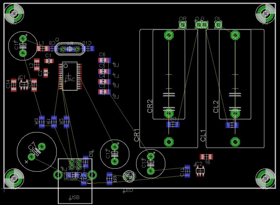Click the right USB shield mounting pad

[92, 175]
